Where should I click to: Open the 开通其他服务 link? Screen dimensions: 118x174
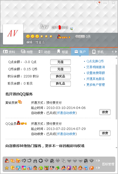click(x=96, y=79)
